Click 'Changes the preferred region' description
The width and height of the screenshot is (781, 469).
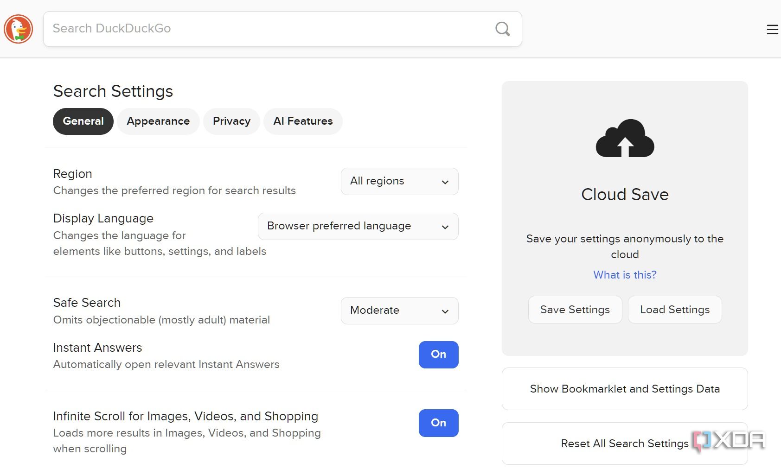click(x=174, y=190)
